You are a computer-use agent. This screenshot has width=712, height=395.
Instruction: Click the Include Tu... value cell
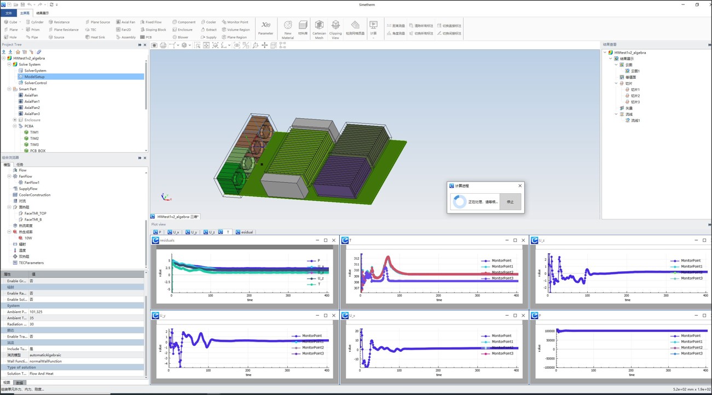pyautogui.click(x=87, y=349)
